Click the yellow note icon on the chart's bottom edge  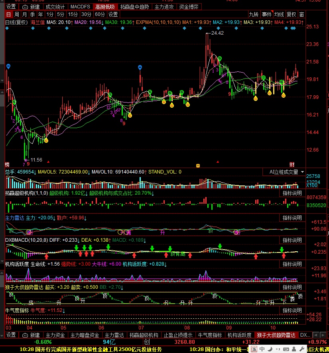point(198,166)
